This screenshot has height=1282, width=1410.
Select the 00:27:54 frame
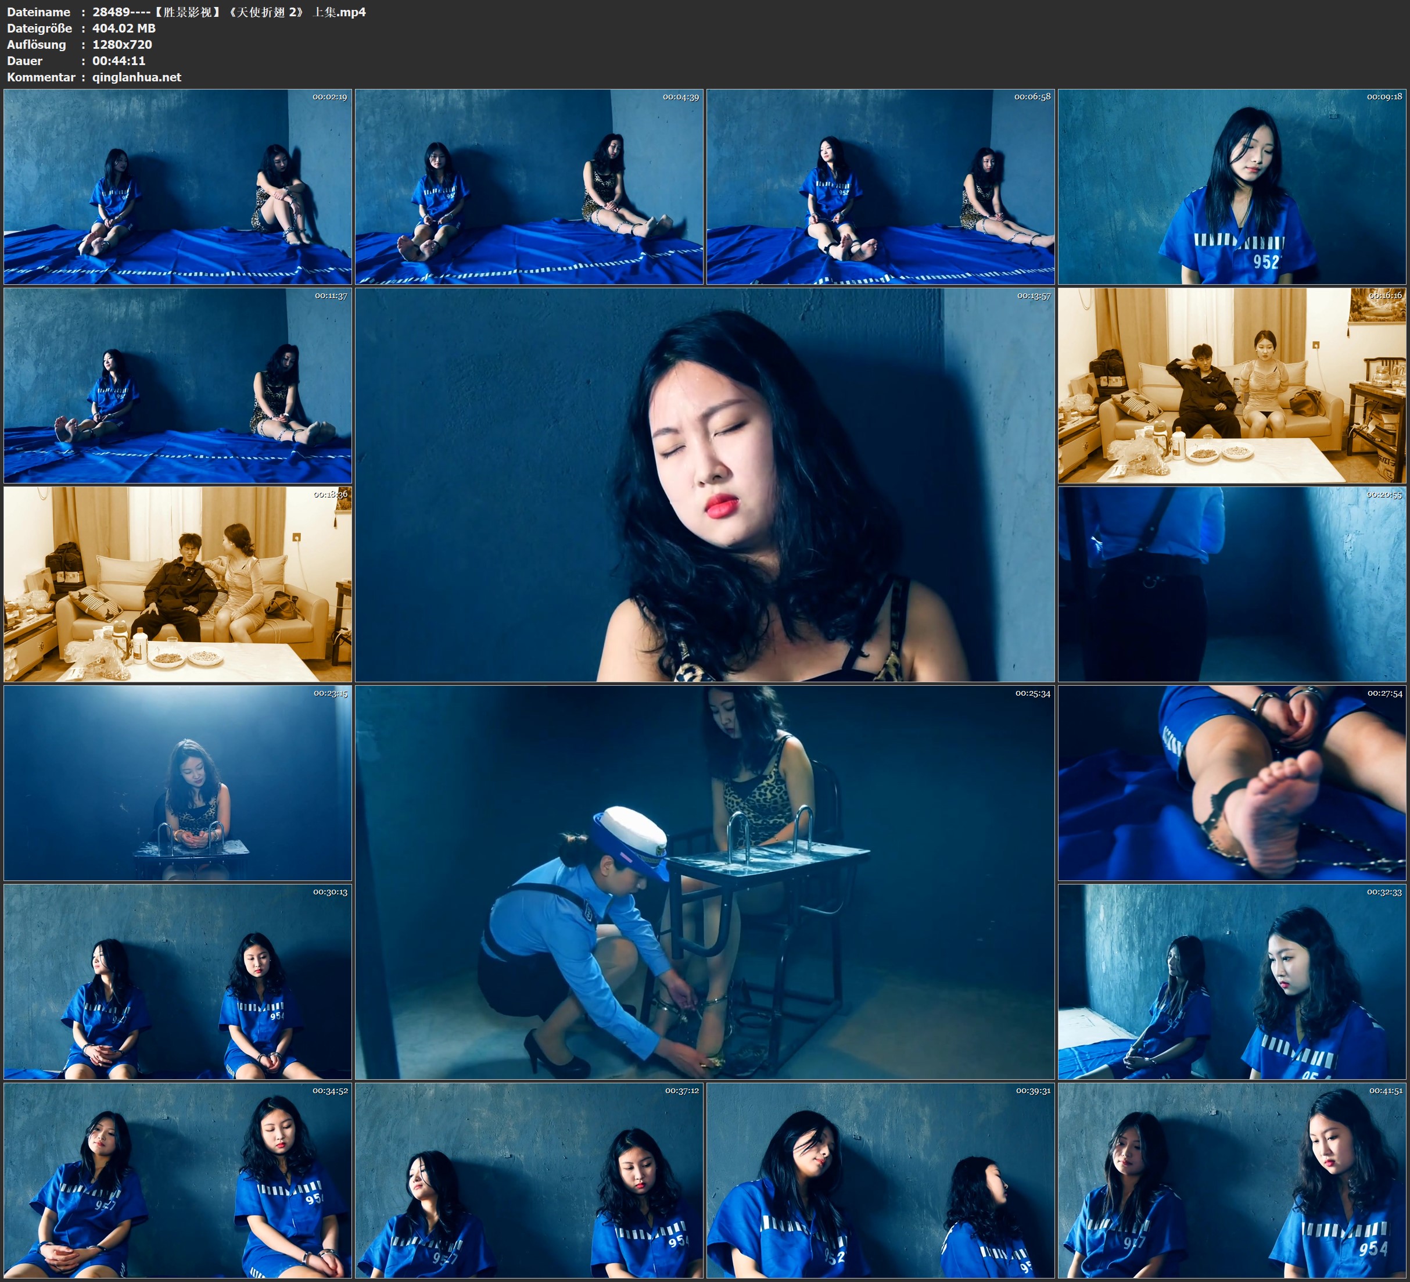click(1232, 783)
